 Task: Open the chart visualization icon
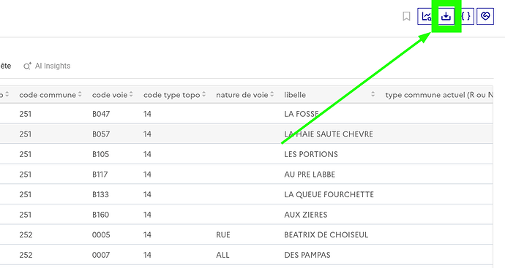click(425, 16)
